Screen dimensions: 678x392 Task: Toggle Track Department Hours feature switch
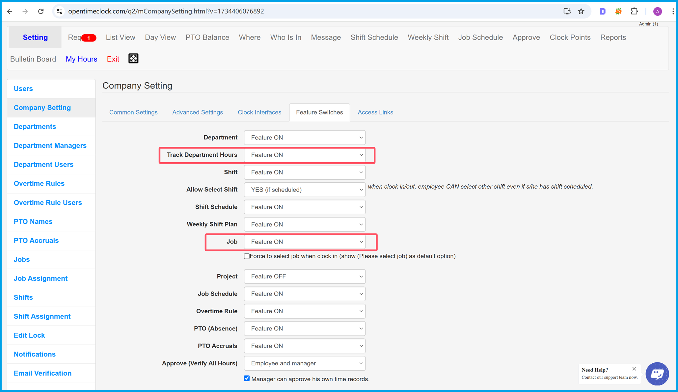pos(305,155)
